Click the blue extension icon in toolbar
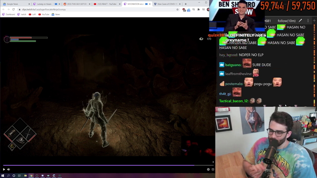 coord(189,10)
